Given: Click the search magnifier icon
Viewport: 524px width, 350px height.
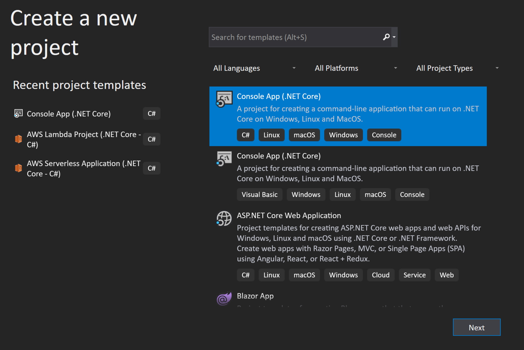Looking at the screenshot, I should tap(386, 37).
